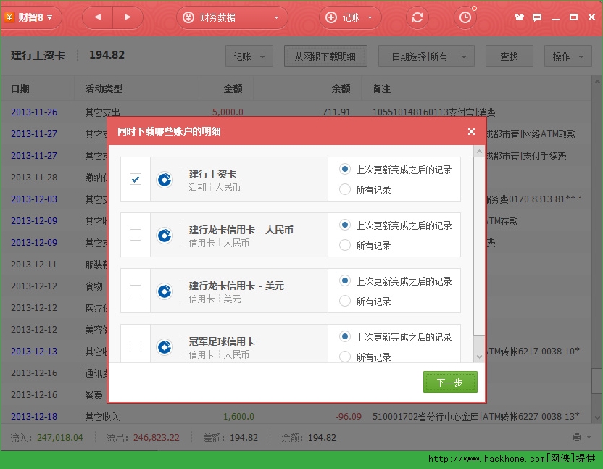Screen dimensions: 603x469
Task: Select 所有记录 for 建行龙卡信用卡 - 人民币
Action: [x=344, y=245]
